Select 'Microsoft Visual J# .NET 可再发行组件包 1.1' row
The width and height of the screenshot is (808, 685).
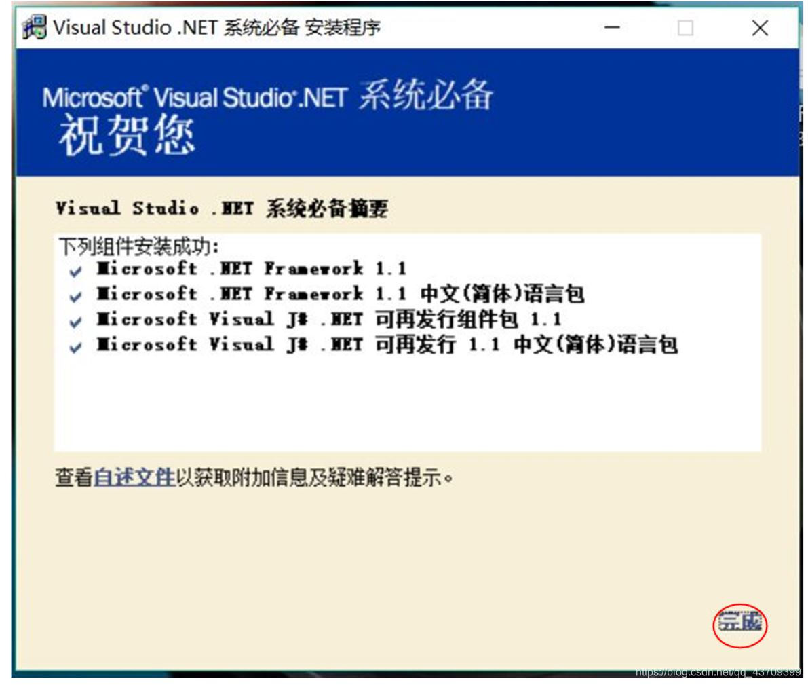[329, 319]
